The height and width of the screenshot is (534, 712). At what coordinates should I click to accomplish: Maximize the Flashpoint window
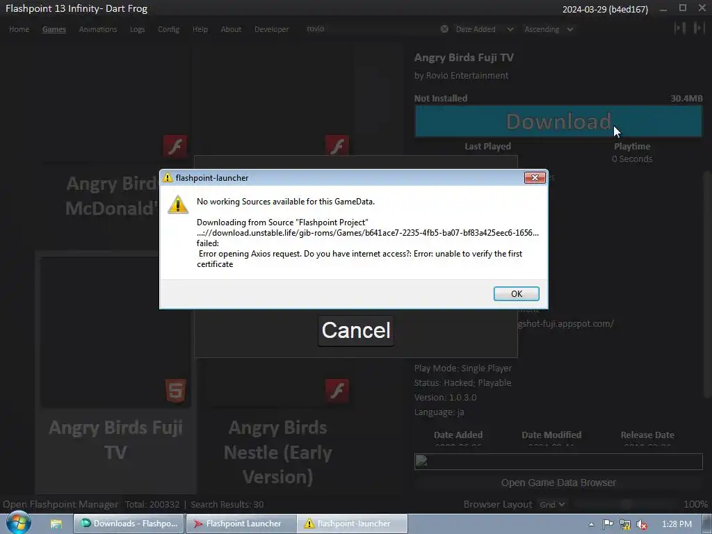(x=683, y=8)
